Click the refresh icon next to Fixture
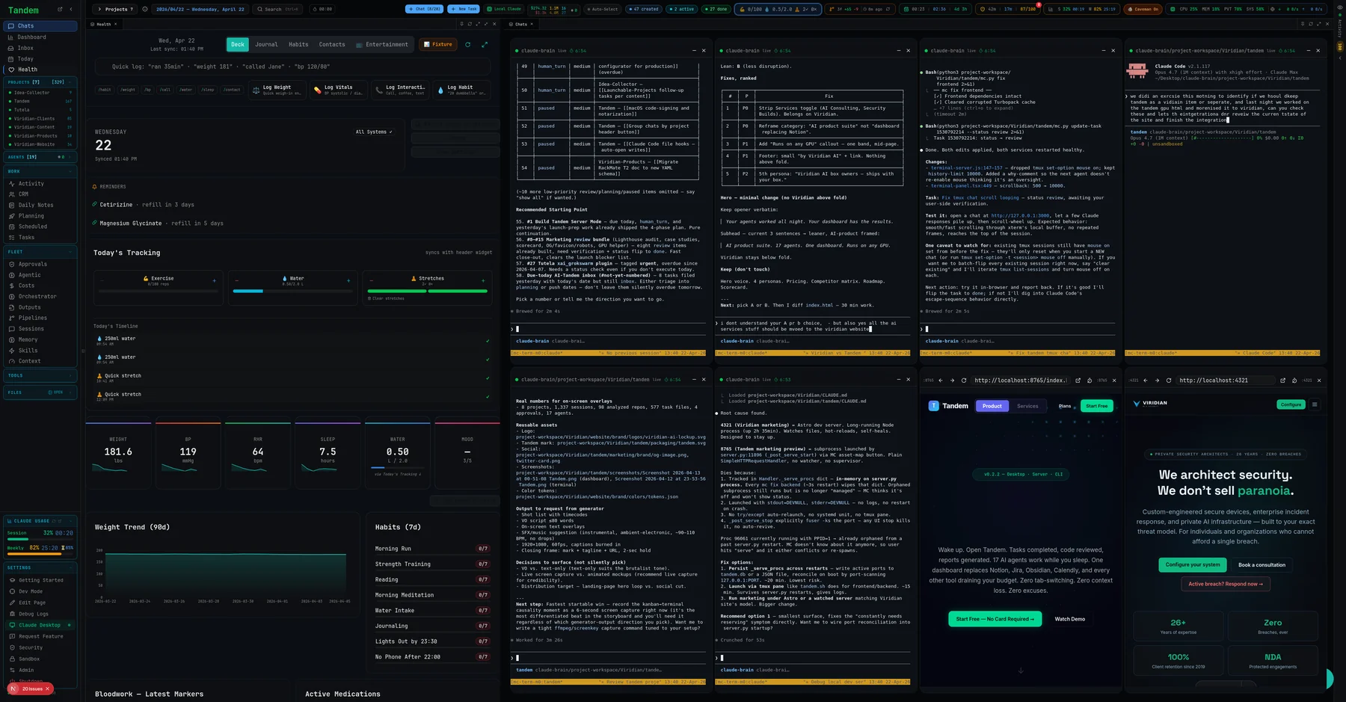The height and width of the screenshot is (702, 1346). click(x=468, y=44)
